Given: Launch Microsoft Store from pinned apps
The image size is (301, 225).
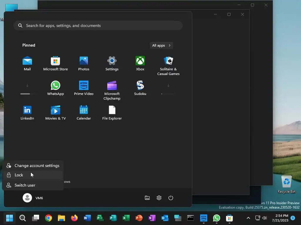Looking at the screenshot, I should (x=56, y=64).
